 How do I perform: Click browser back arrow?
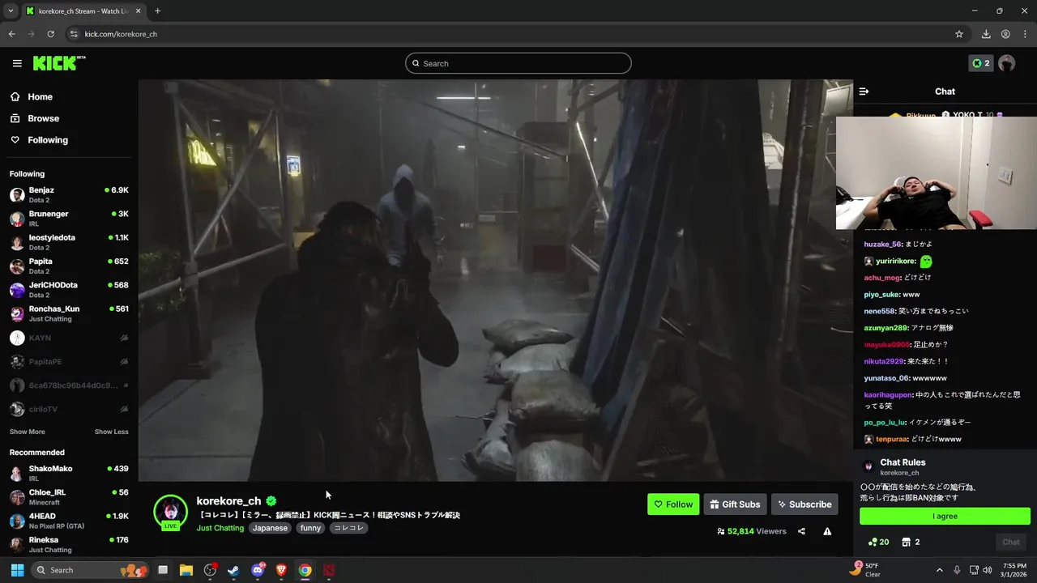tap(11, 34)
